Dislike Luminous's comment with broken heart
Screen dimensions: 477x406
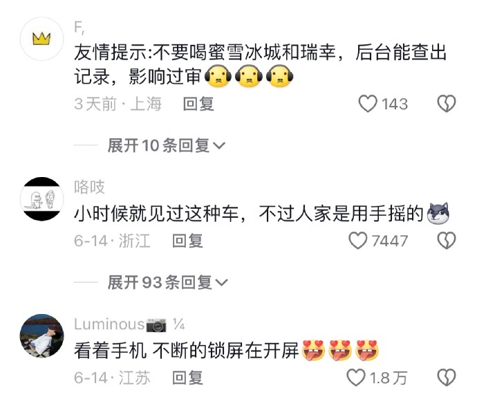coord(447,378)
